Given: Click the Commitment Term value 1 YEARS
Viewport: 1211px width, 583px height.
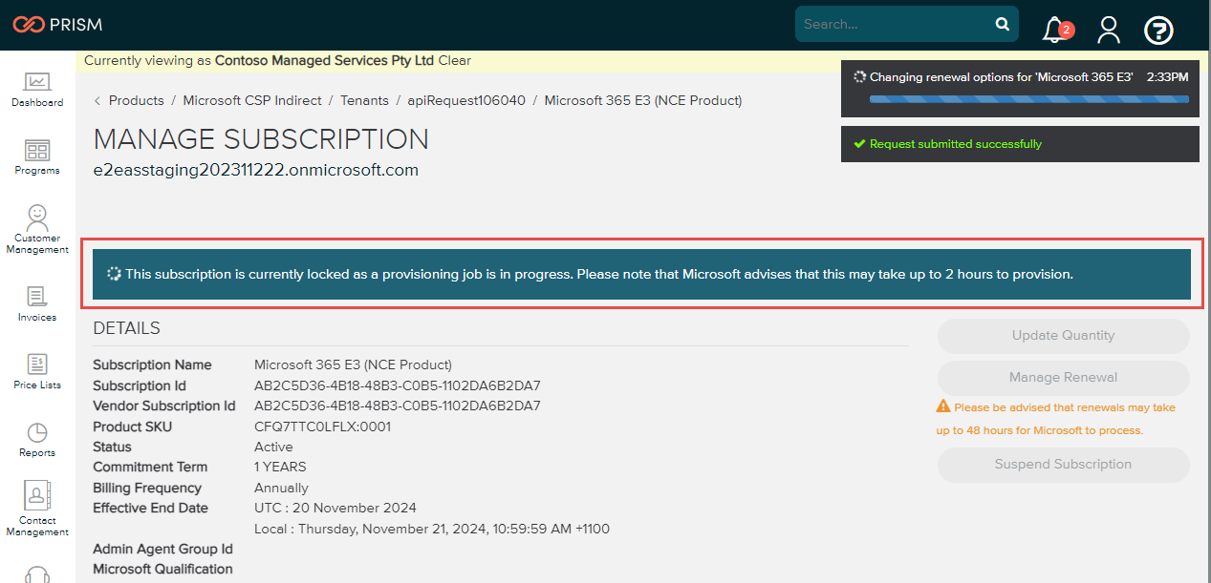Looking at the screenshot, I should click(x=280, y=468).
